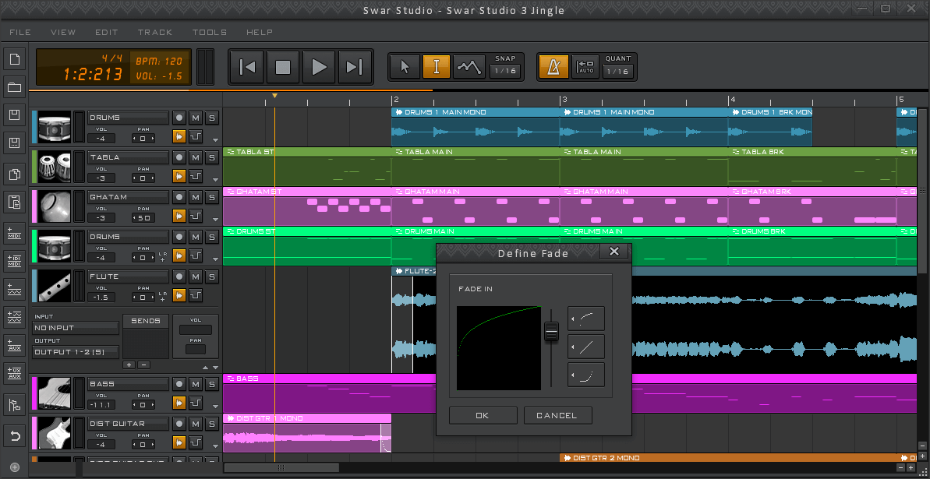This screenshot has height=479, width=930.
Task: Stop playback with the square stop button
Action: pyautogui.click(x=283, y=67)
